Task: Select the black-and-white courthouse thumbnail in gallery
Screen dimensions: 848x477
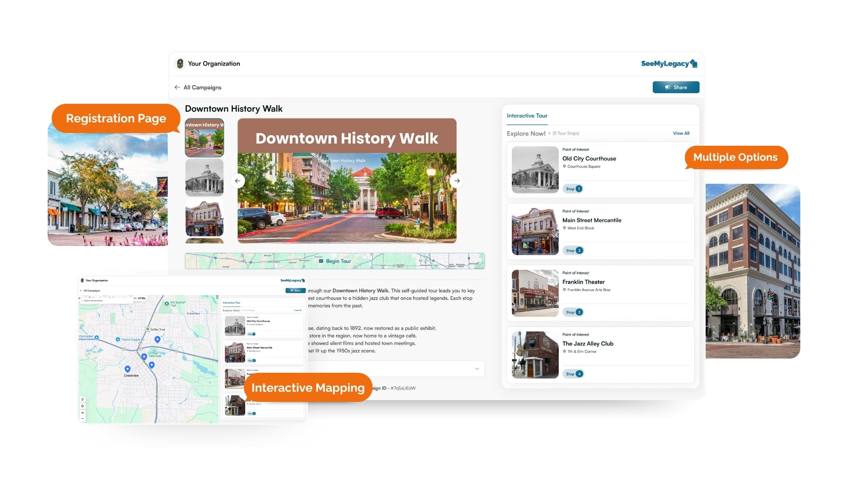Action: 204,178
